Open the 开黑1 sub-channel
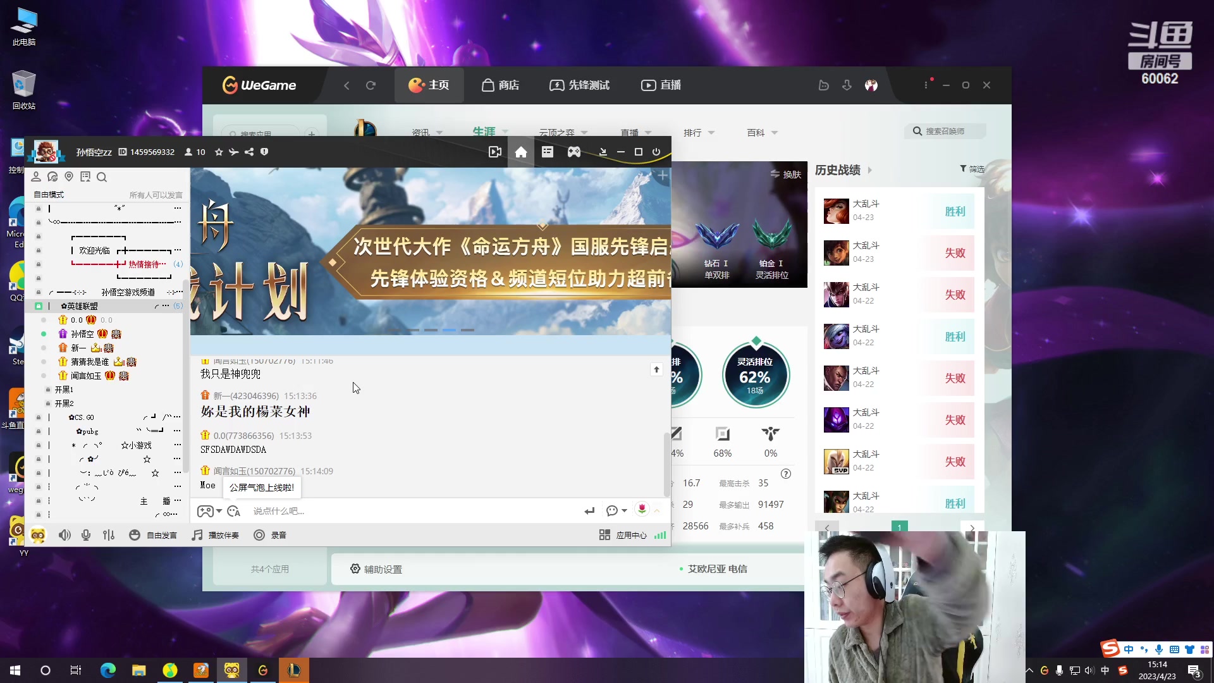 [x=64, y=390]
